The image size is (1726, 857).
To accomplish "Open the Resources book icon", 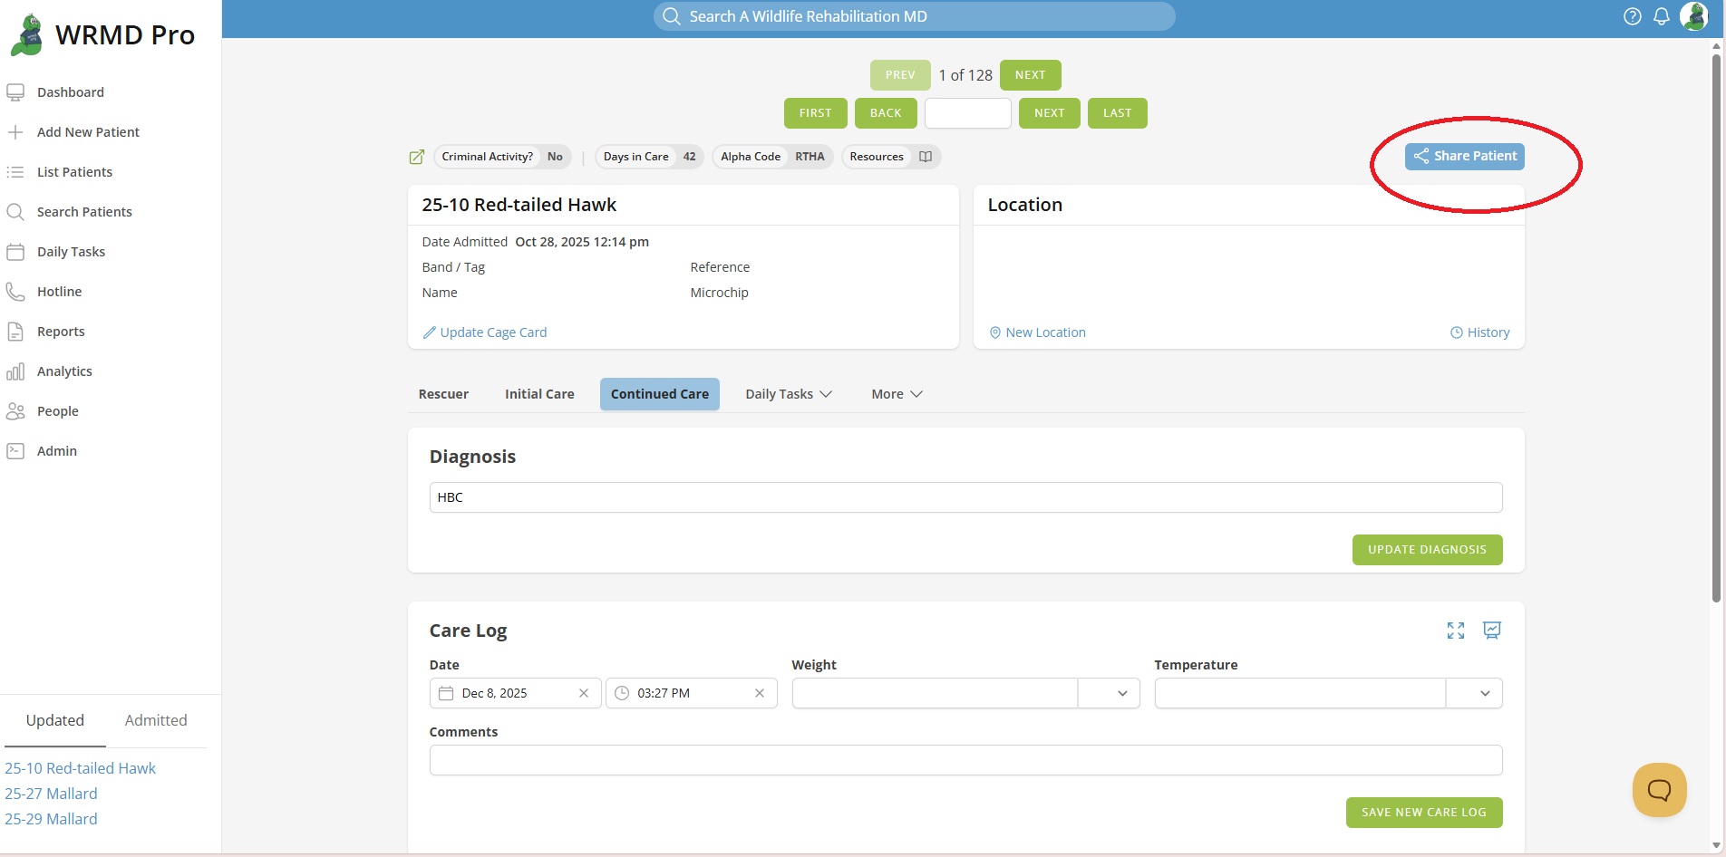I will [926, 157].
